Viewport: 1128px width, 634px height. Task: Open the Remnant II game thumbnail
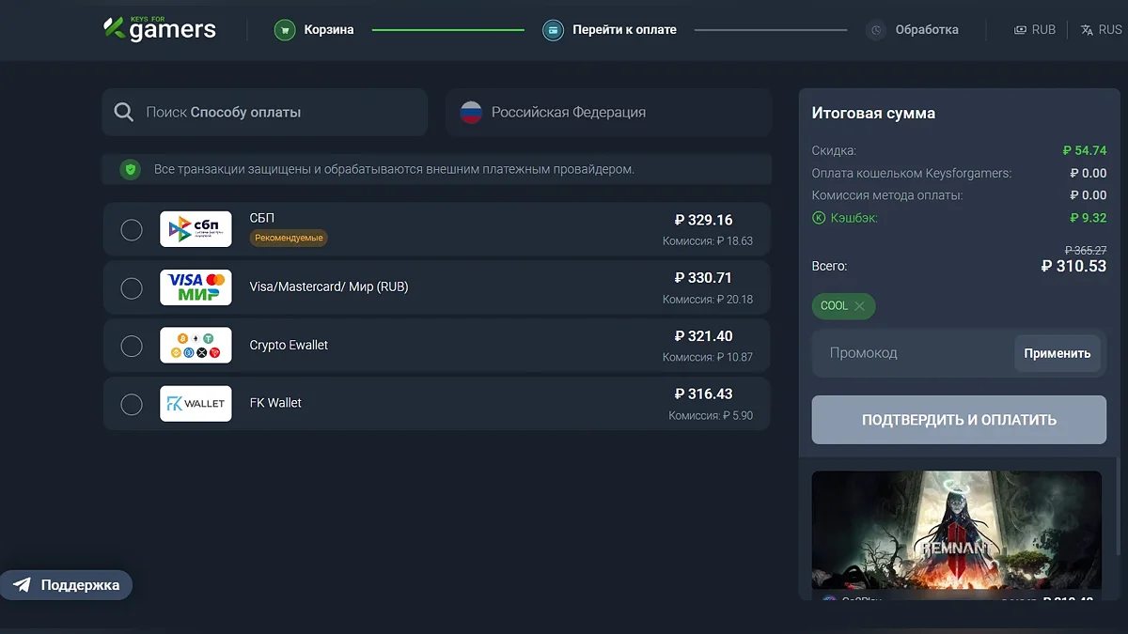tap(957, 530)
